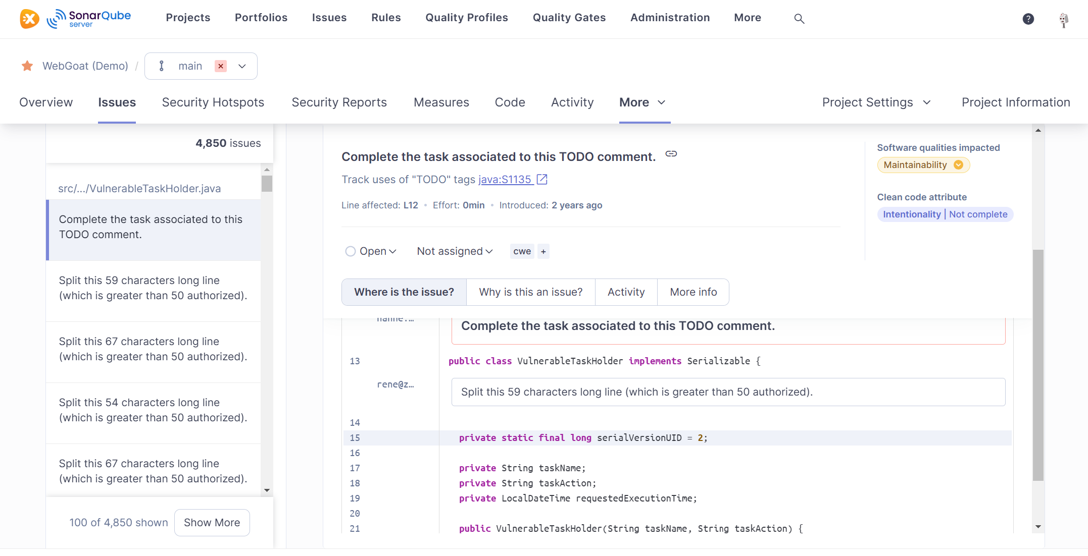Click the WebGoat (Demo) project link
Screen dimensions: 1088x556
(x=85, y=66)
